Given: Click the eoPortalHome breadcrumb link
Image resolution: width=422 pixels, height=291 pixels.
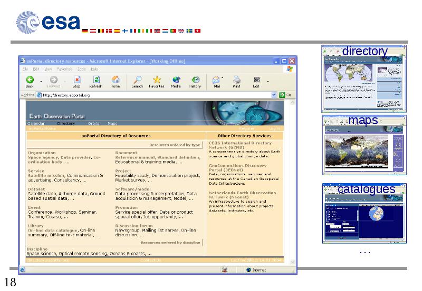Looking at the screenshot, I should point(42,128).
